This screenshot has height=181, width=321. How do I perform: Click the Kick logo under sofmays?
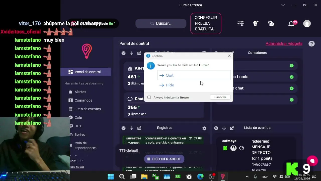point(225,148)
